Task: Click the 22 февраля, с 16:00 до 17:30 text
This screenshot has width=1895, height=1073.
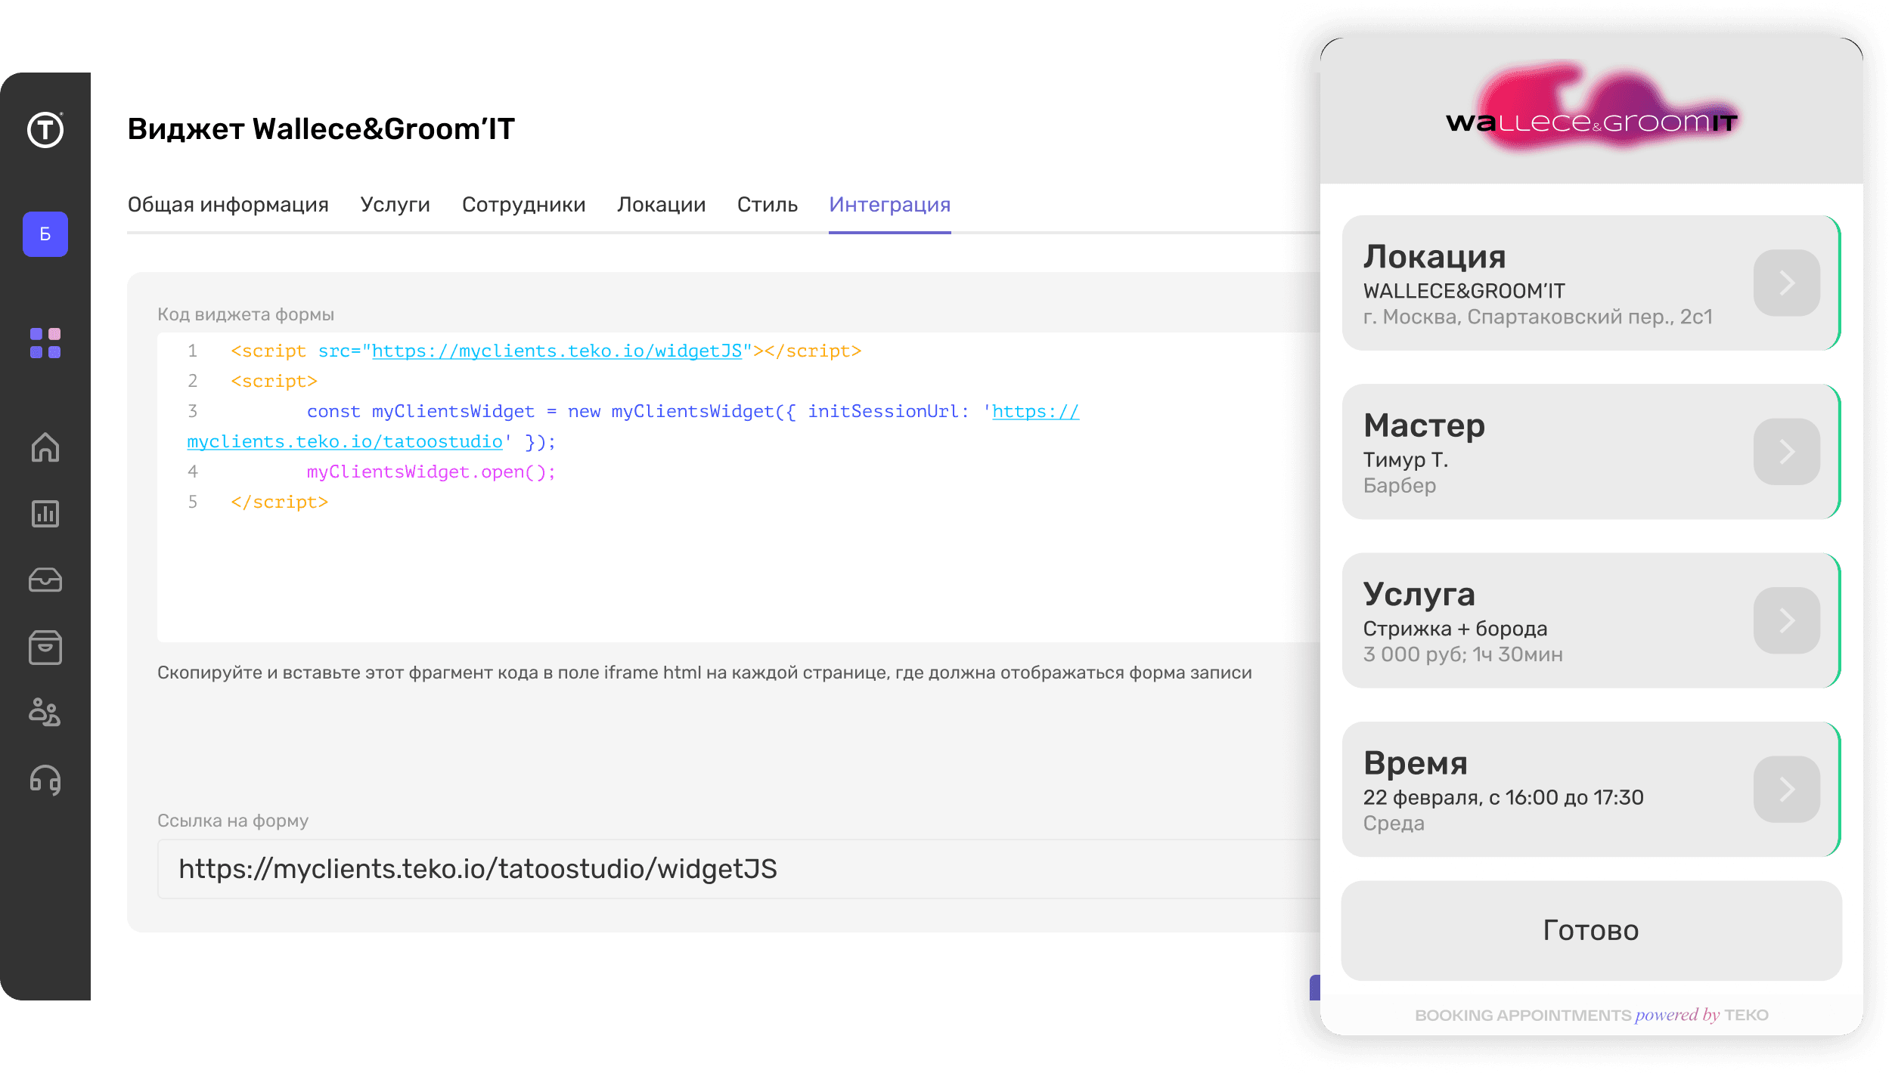Action: [x=1503, y=797]
